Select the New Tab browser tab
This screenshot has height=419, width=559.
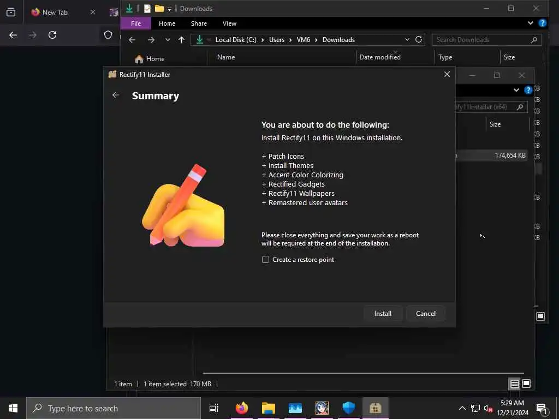tap(55, 13)
